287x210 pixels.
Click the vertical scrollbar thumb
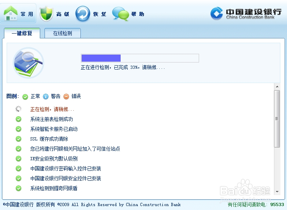[277, 119]
